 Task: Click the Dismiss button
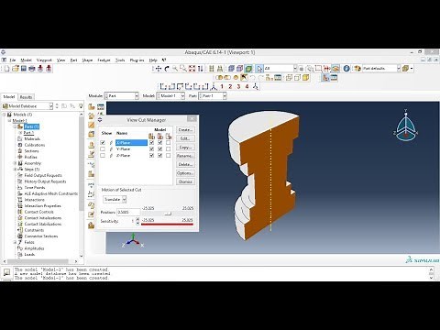[x=185, y=181]
